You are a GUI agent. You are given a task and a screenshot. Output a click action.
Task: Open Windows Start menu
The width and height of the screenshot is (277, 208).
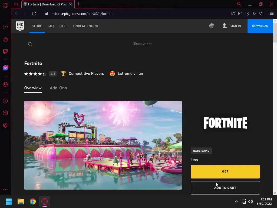(x=9, y=201)
